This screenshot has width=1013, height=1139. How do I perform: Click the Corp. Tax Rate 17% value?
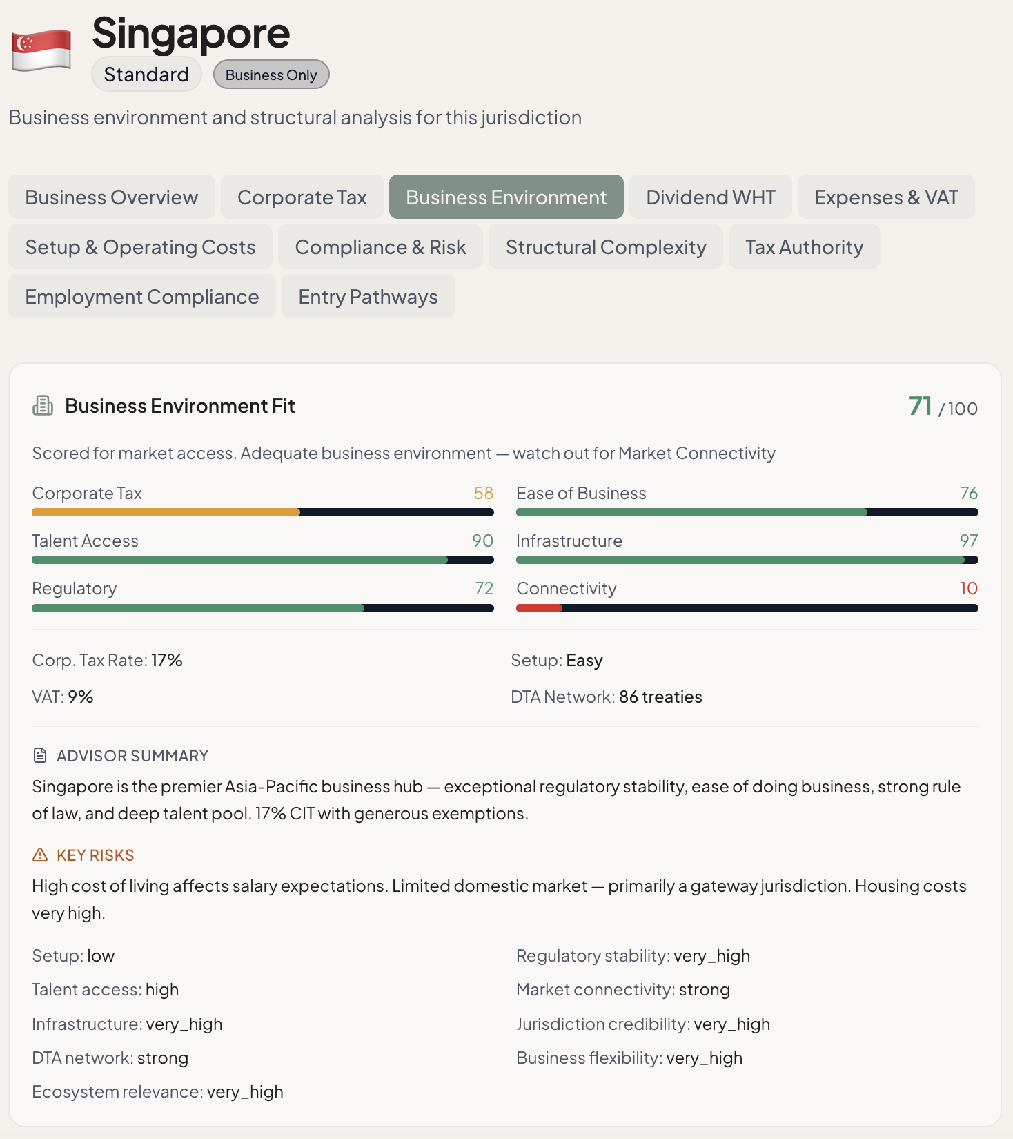click(x=167, y=660)
